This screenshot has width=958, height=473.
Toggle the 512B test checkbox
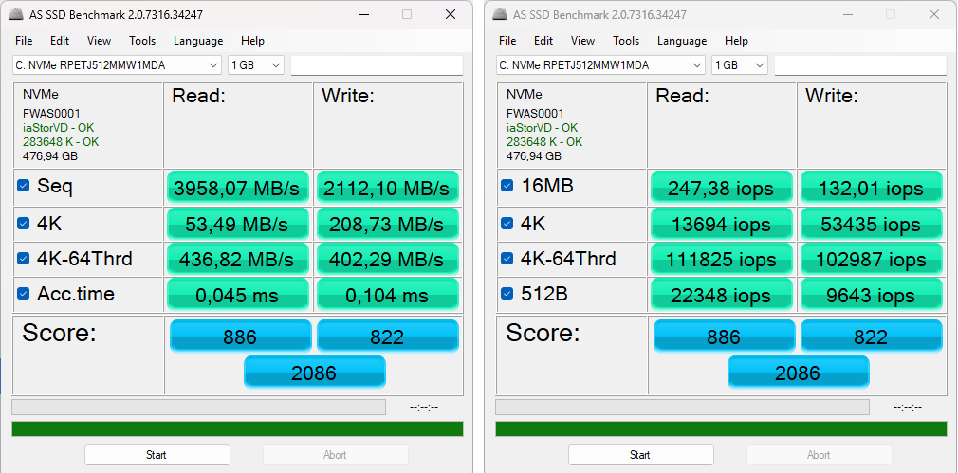tap(507, 294)
